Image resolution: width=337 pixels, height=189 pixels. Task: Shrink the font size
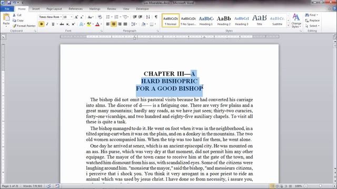click(82, 17)
